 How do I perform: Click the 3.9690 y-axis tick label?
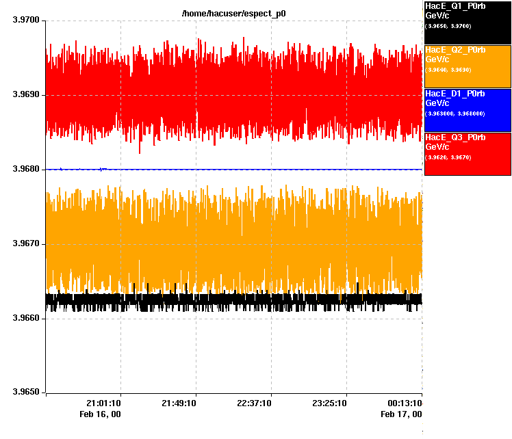[x=26, y=95]
